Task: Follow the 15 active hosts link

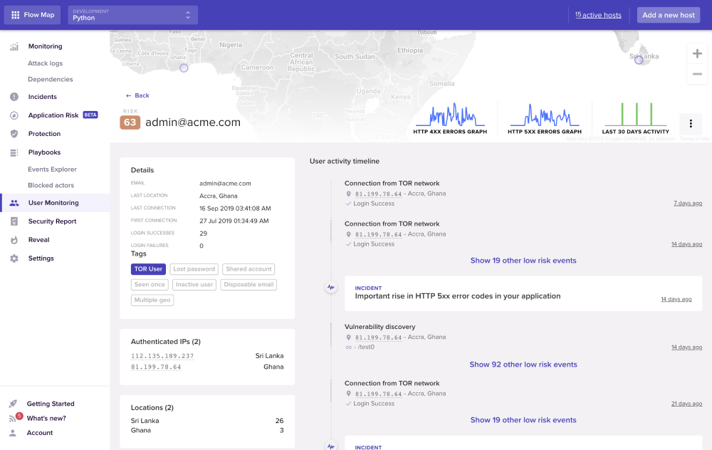Action: (x=598, y=15)
